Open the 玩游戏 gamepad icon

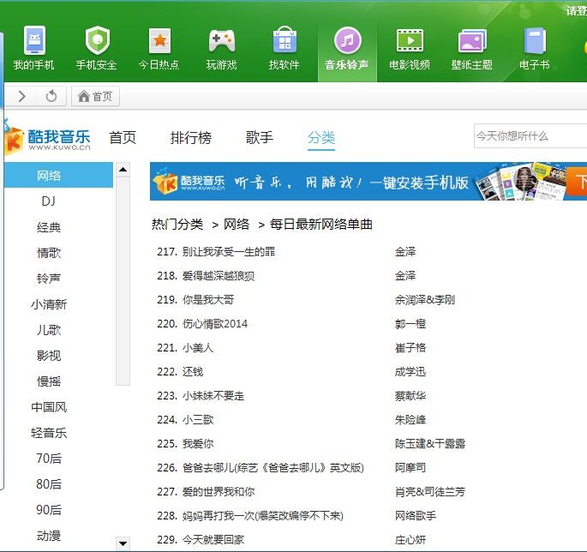click(222, 40)
